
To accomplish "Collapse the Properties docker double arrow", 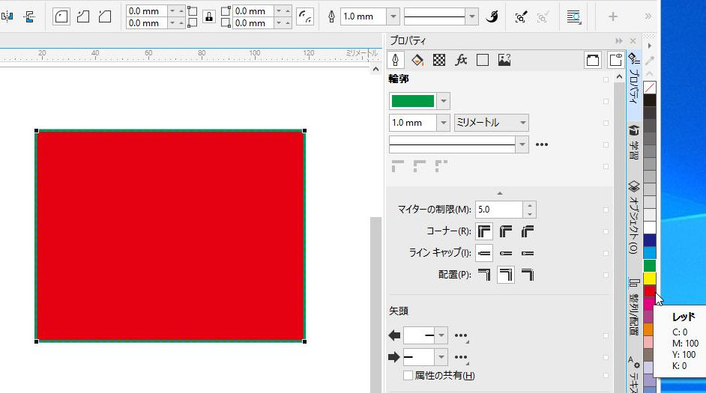I will 619,41.
